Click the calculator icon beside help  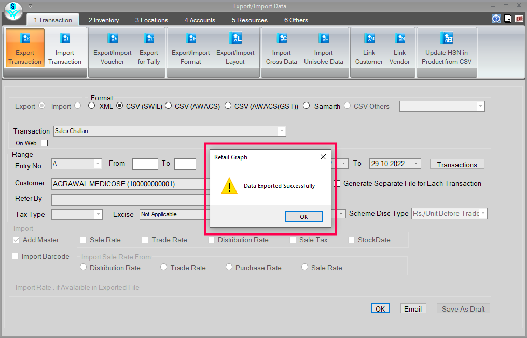[507, 19]
